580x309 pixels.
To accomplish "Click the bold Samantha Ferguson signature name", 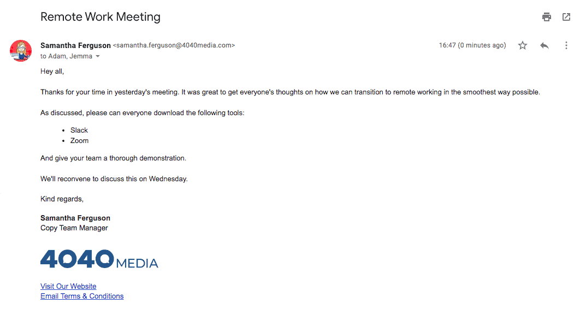I will pyautogui.click(x=75, y=218).
